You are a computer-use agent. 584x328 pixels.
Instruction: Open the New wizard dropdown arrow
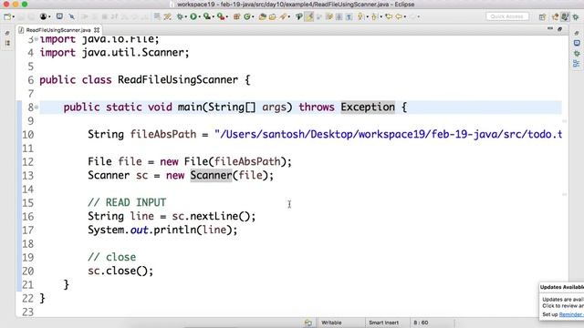click(x=14, y=16)
